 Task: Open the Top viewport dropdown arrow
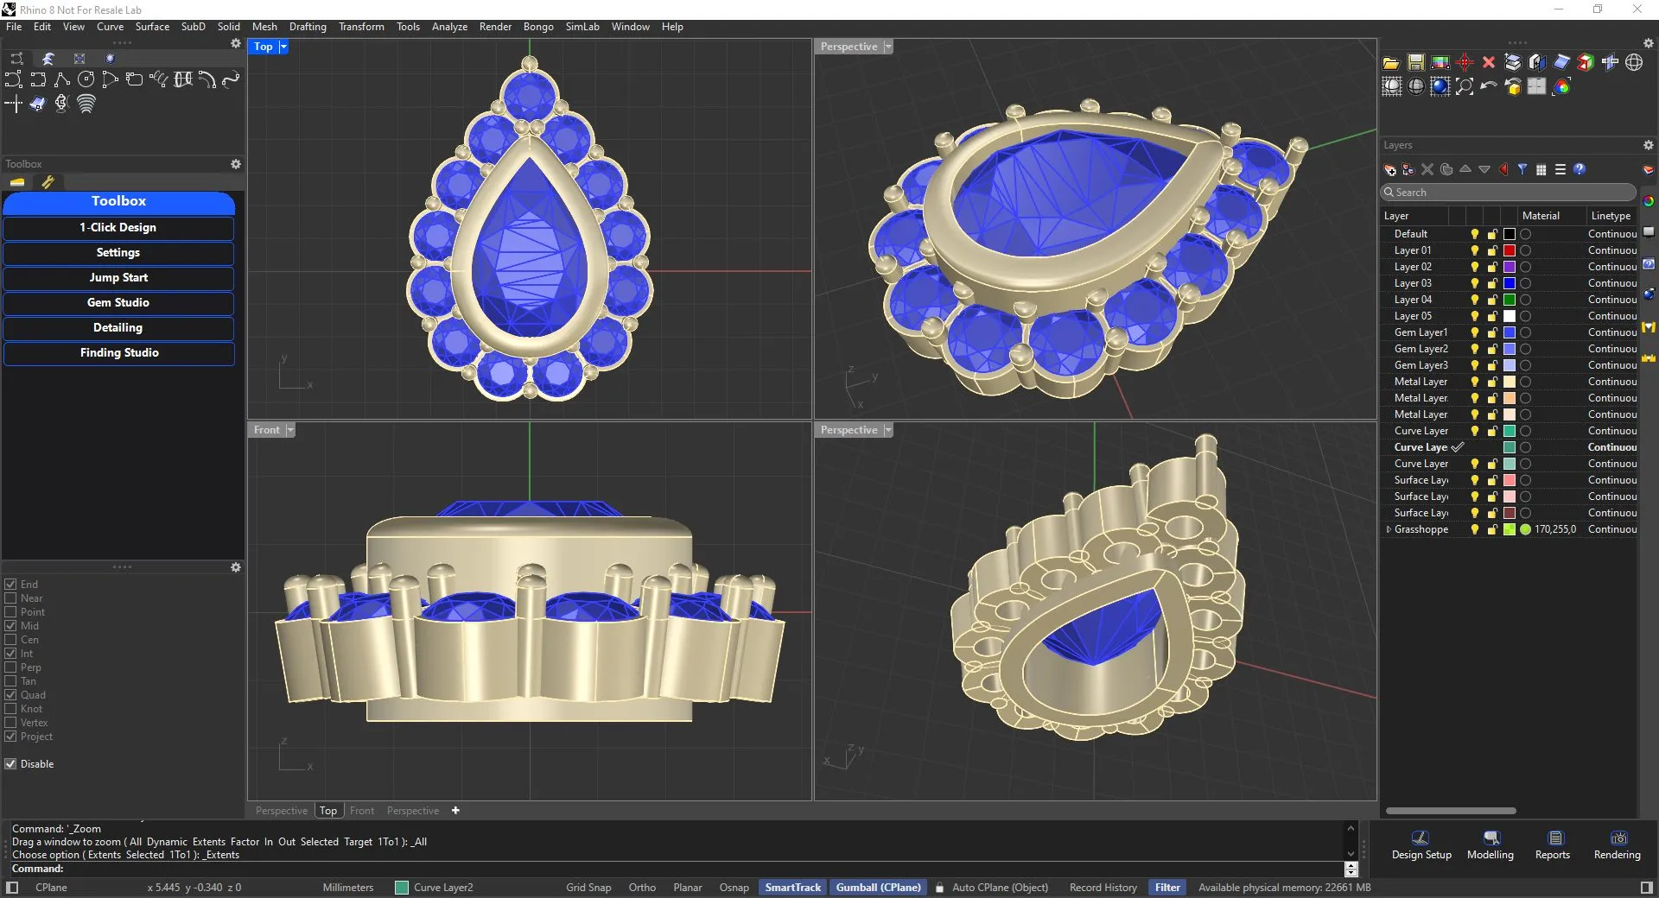click(x=283, y=47)
